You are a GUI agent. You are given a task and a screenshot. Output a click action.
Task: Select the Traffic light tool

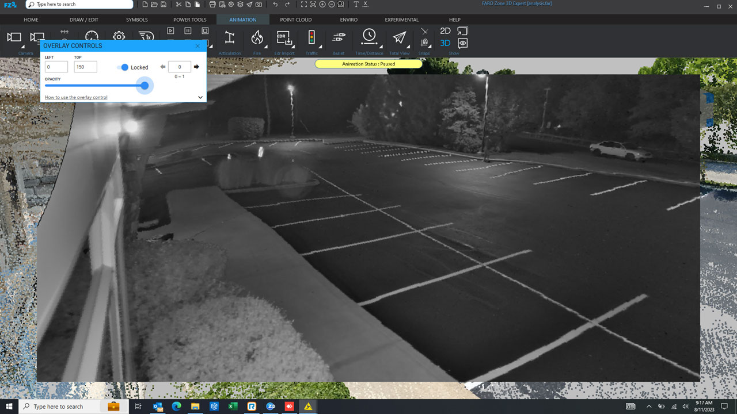[311, 38]
